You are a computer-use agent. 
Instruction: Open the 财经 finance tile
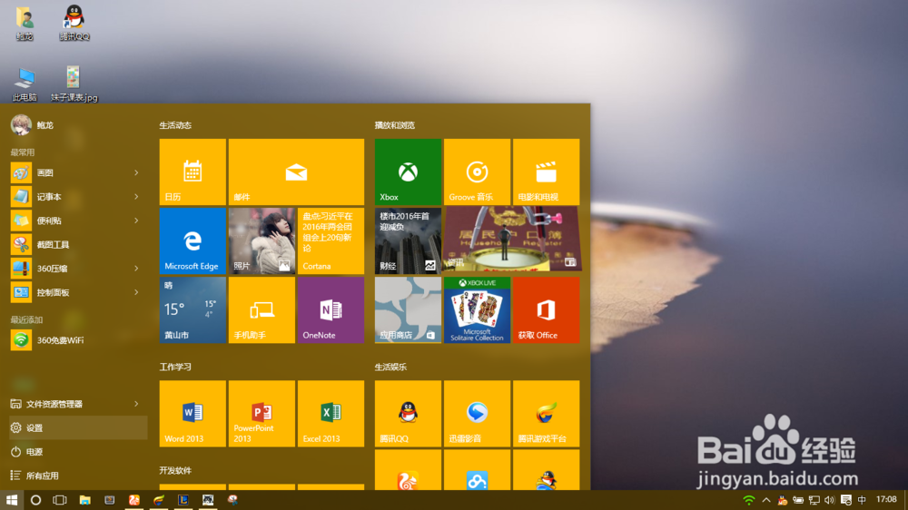click(x=408, y=240)
